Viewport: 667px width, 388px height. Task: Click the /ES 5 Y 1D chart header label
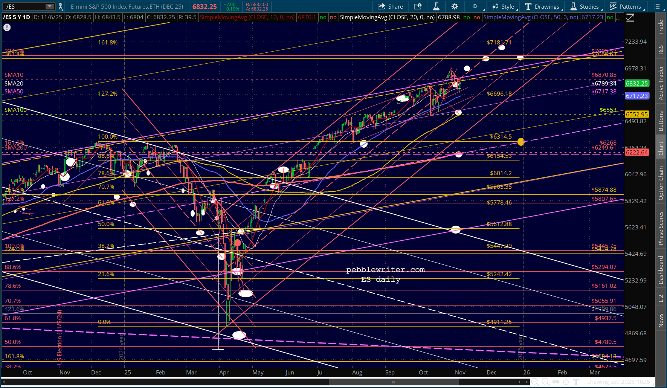(x=17, y=17)
